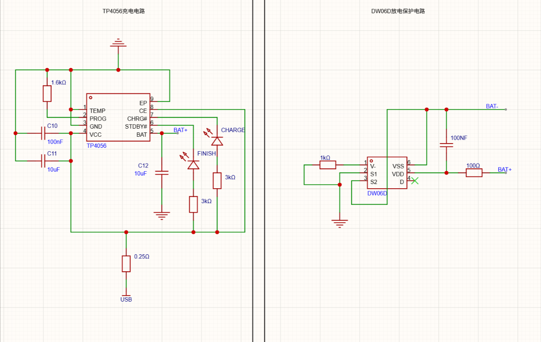This screenshot has width=541, height=342.
Task: Click the title TP4056充电电路
Action: pyautogui.click(x=124, y=11)
